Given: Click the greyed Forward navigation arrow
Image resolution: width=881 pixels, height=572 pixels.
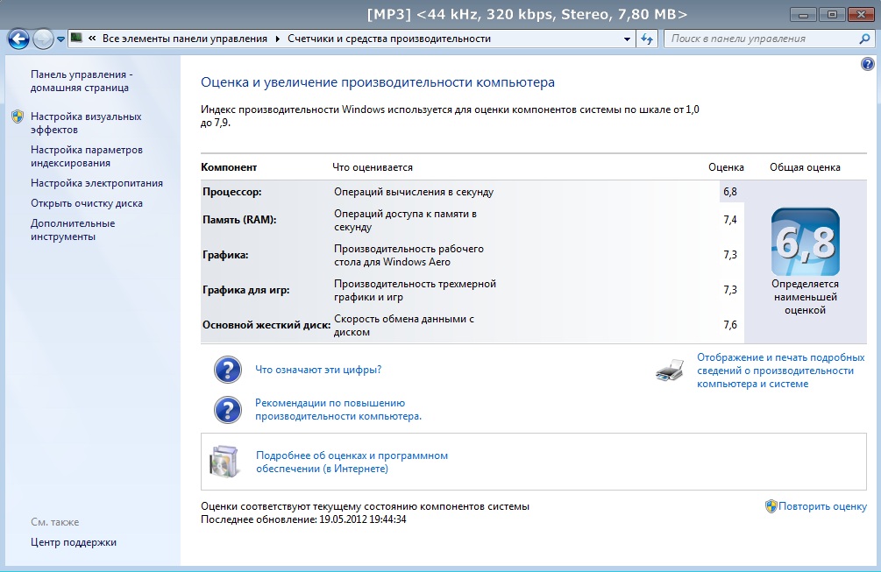Looking at the screenshot, I should (43, 39).
